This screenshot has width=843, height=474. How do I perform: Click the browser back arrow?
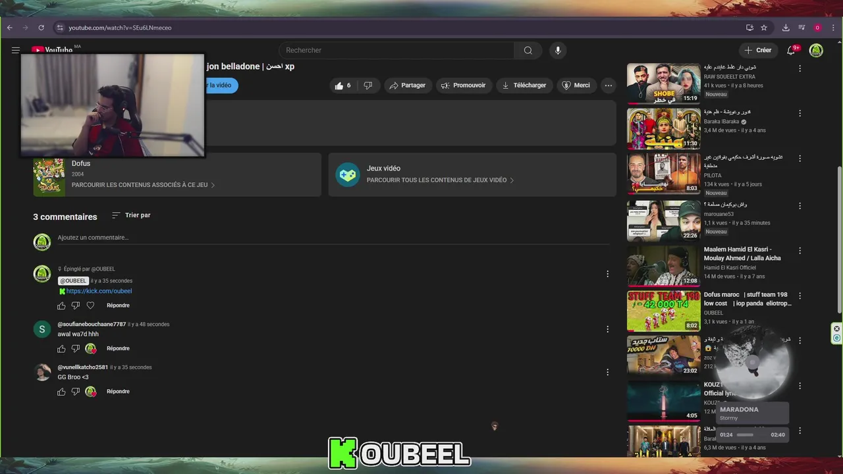9,28
